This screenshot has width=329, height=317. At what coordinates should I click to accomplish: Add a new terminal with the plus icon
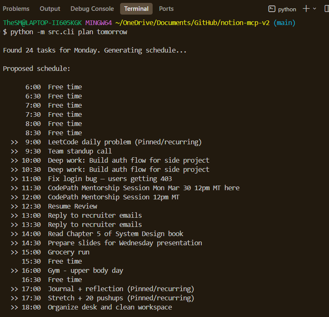(x=306, y=9)
